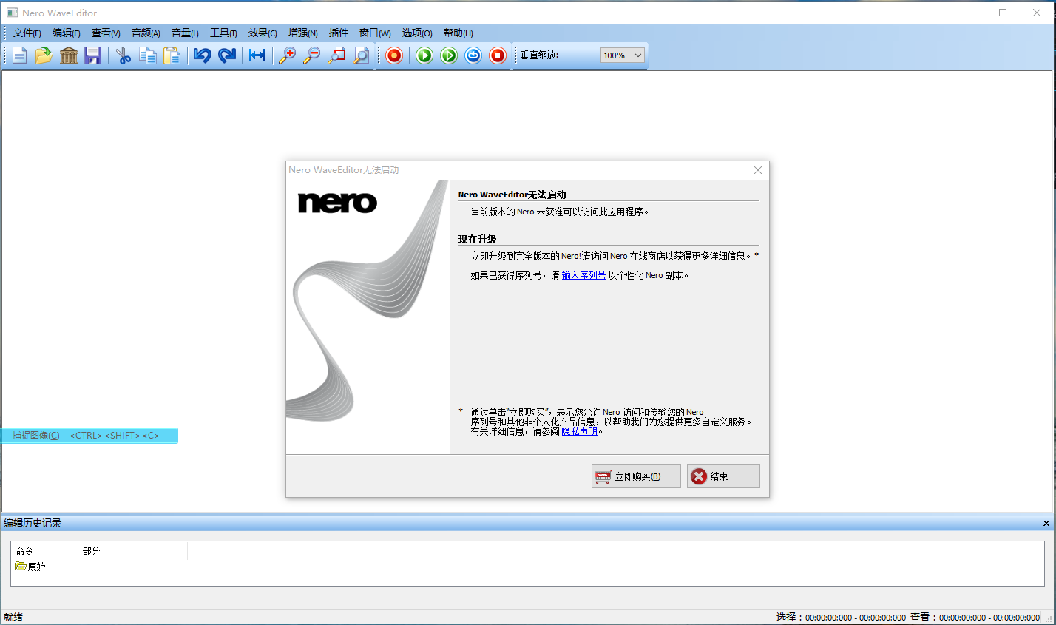The height and width of the screenshot is (625, 1056).
Task: Select the 原始 folder entry in history
Action: pyautogui.click(x=30, y=567)
